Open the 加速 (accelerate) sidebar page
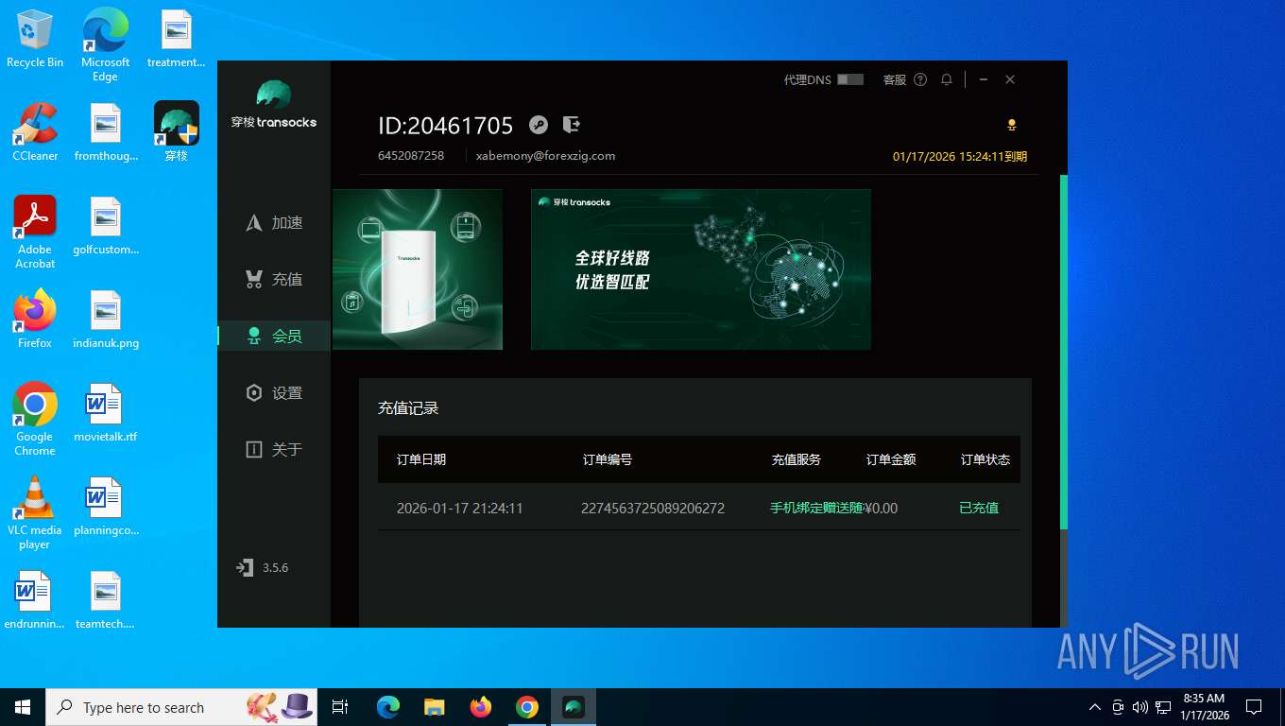The image size is (1285, 726). click(x=274, y=223)
